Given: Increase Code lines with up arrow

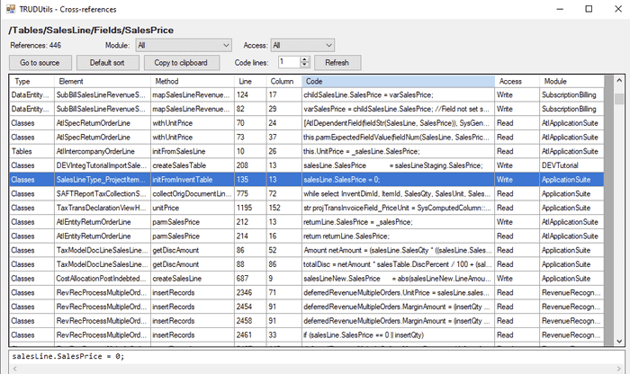Looking at the screenshot, I should [305, 59].
